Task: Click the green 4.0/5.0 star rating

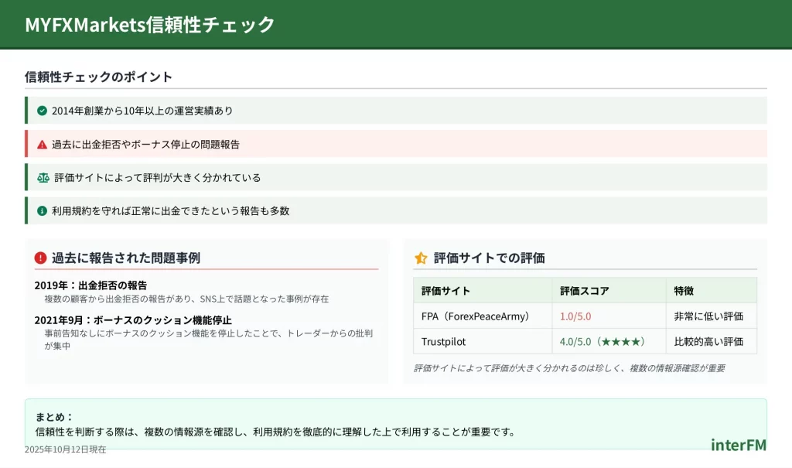Action: tap(602, 341)
